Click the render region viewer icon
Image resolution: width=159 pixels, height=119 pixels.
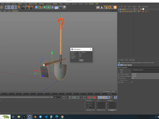(x=98, y=7)
